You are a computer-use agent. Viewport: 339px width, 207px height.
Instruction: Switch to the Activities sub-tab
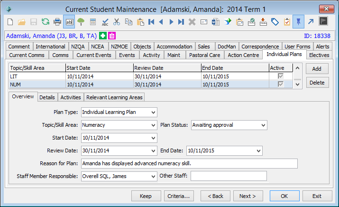(x=71, y=97)
